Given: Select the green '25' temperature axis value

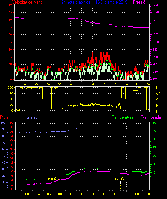Looking at the screenshot, I should point(154,147).
